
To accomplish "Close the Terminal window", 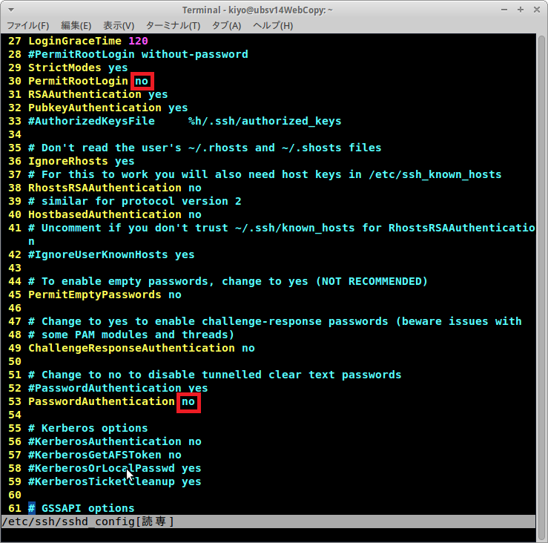I will pyautogui.click(x=537, y=10).
